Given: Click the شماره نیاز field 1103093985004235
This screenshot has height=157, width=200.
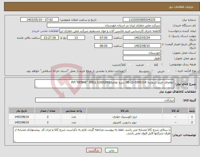Looking at the screenshot, I should point(142,20).
